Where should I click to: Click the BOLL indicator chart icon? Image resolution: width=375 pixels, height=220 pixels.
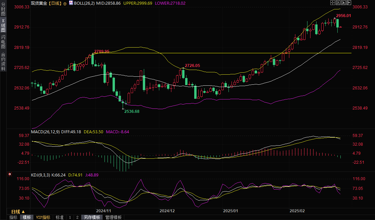click(x=71, y=3)
